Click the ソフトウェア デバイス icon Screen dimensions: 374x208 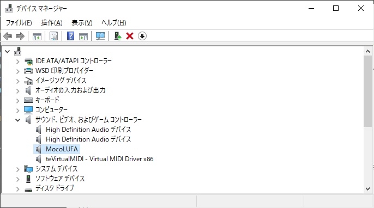click(28, 179)
